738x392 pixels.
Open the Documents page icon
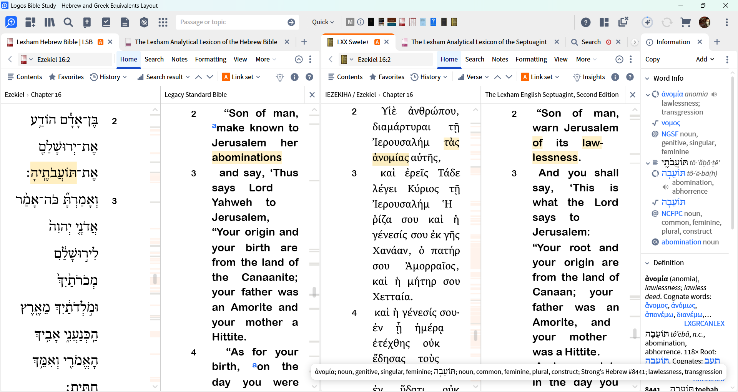pos(125,22)
